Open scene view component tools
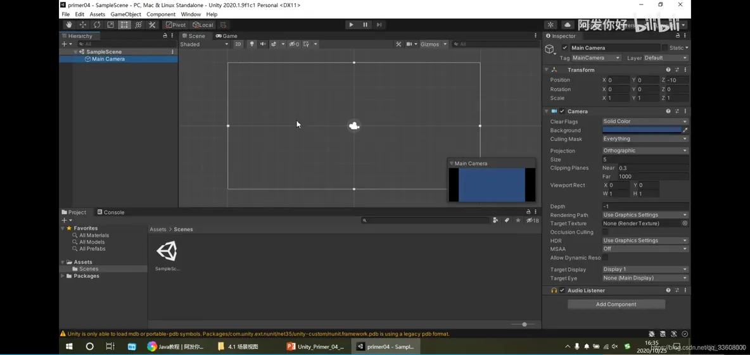The image size is (750, 355). point(398,44)
